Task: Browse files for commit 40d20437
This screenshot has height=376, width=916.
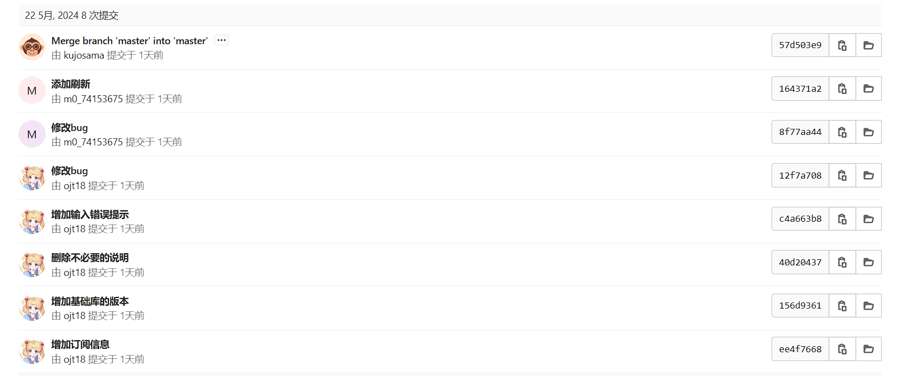Action: tap(868, 262)
